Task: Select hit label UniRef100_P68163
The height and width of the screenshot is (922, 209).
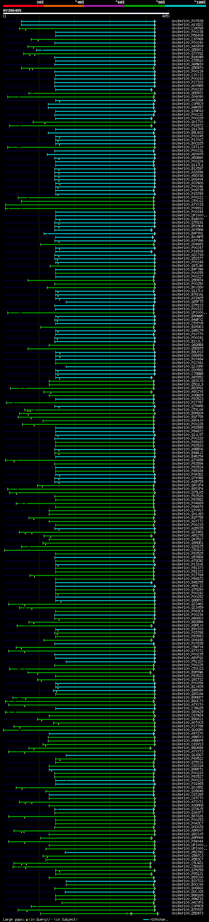Action: tap(187, 442)
